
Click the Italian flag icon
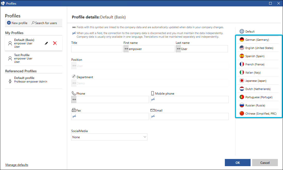coord(242,73)
